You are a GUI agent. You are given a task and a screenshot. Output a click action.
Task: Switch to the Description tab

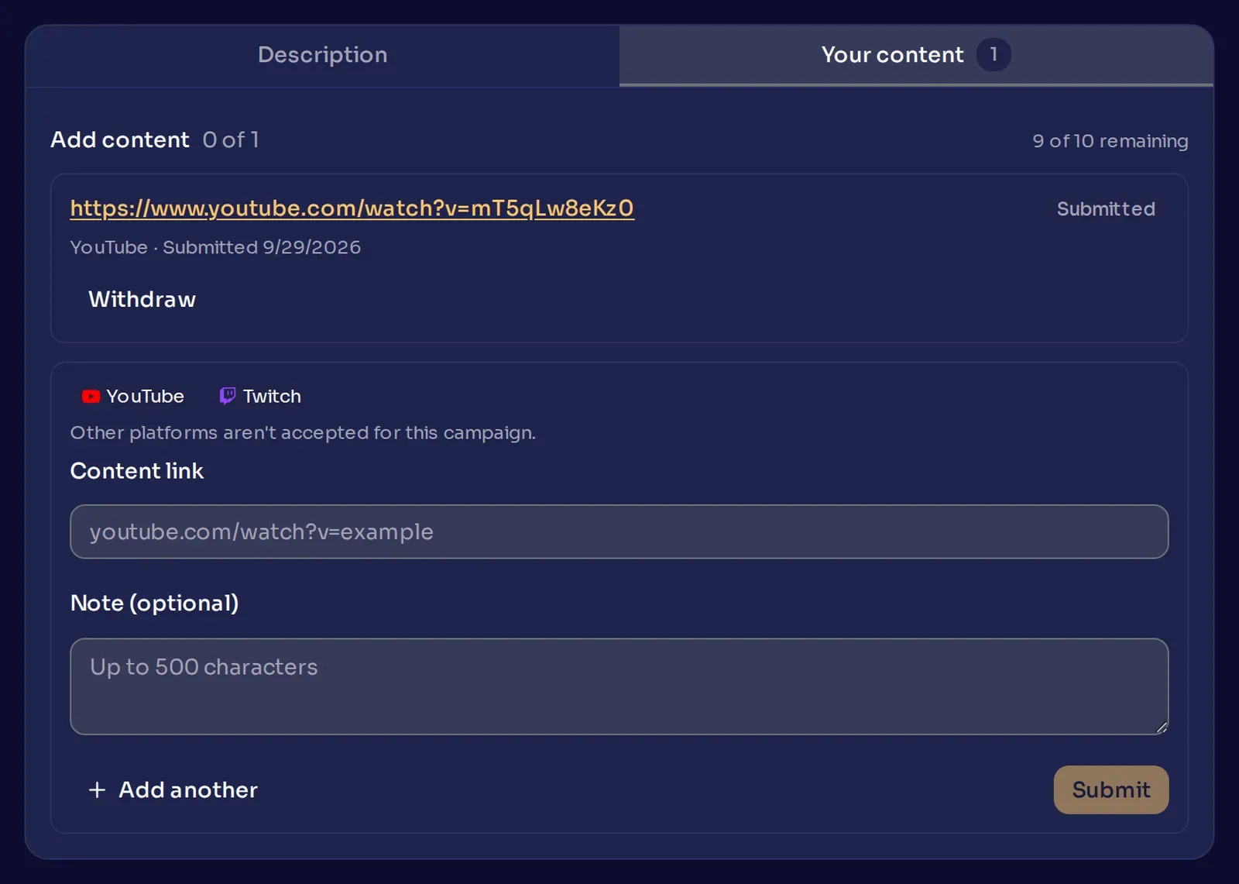pos(322,55)
